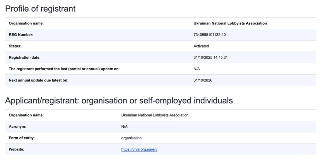Click the 'Acronym' row label
The height and width of the screenshot is (160, 323).
17,127
